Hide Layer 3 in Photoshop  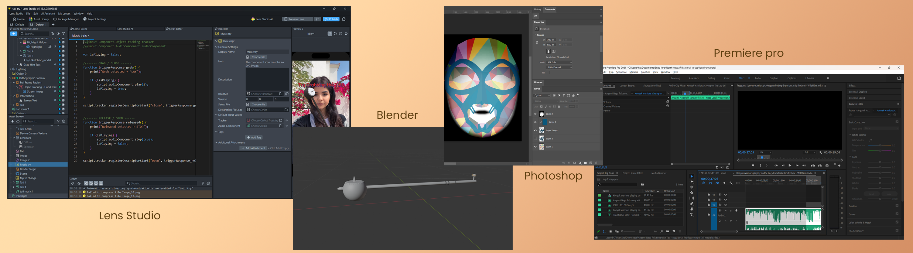point(535,114)
